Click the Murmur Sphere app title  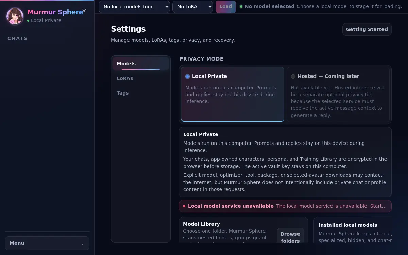tap(55, 12)
